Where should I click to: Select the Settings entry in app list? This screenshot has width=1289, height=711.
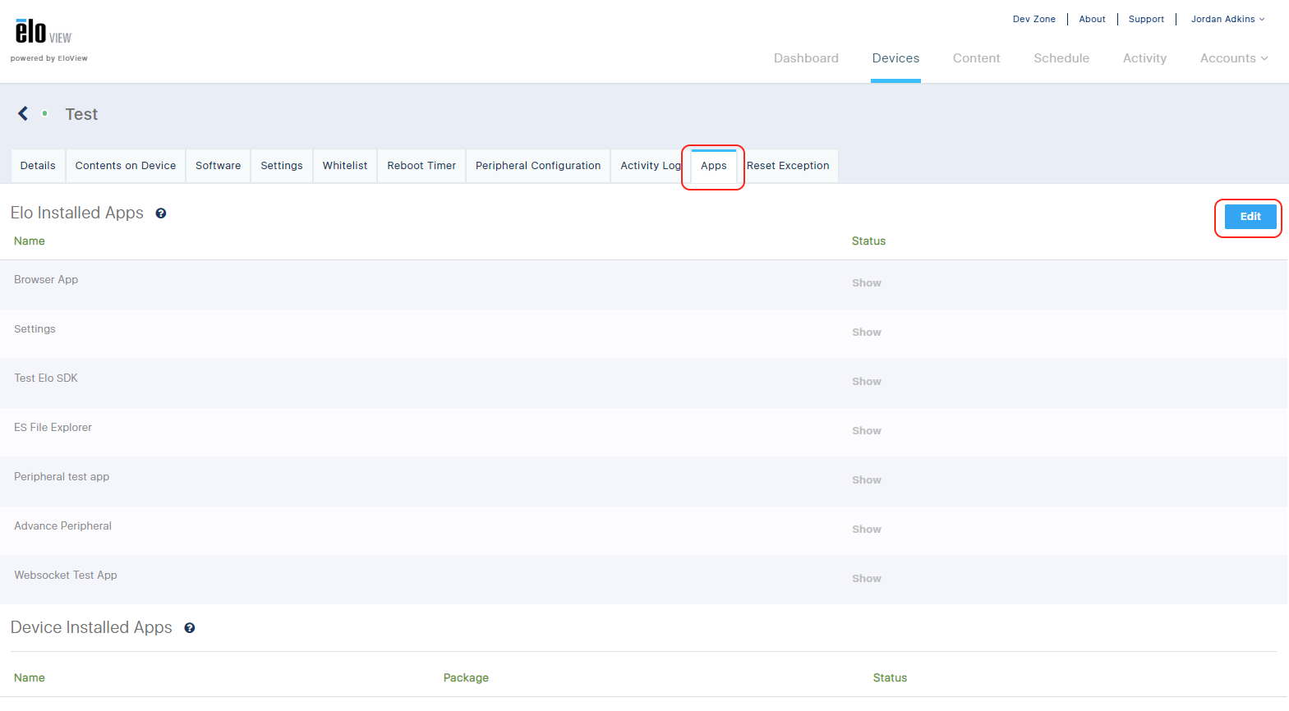(35, 329)
